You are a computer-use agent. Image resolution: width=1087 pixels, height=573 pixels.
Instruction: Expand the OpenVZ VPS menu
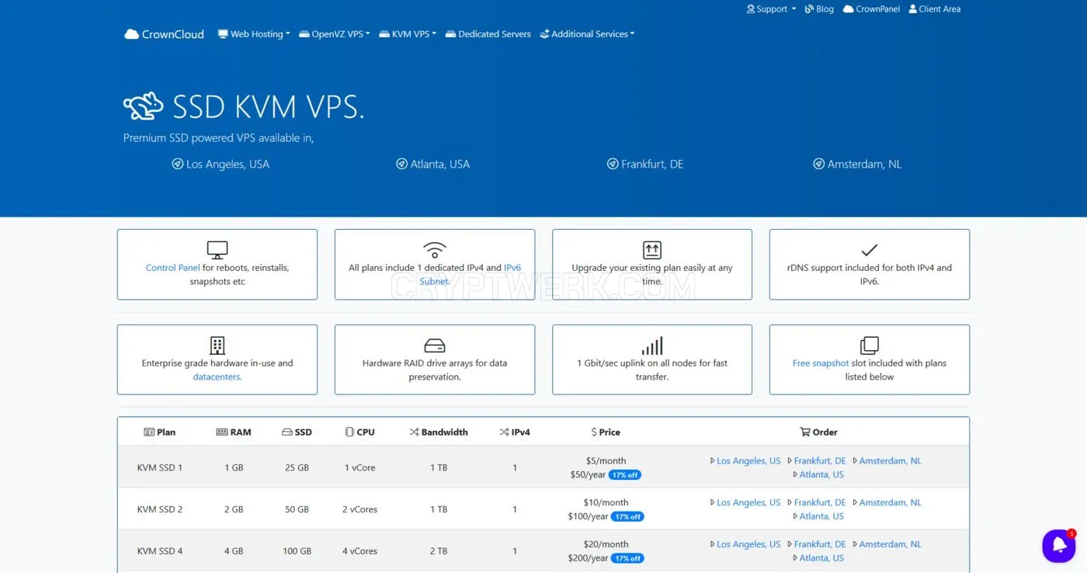[335, 34]
